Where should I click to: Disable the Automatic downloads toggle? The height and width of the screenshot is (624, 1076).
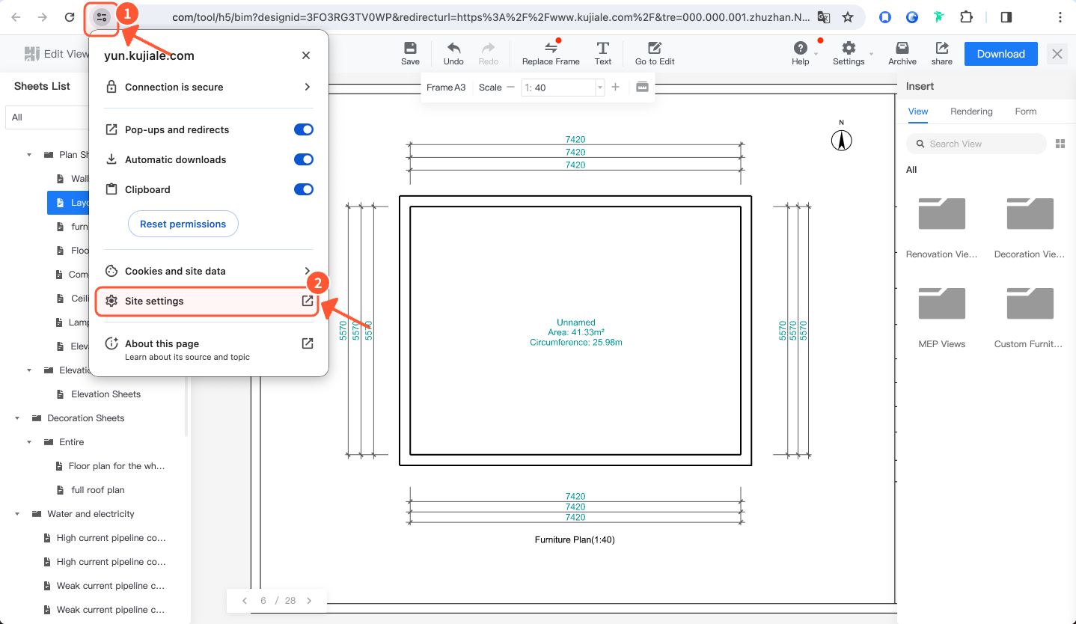point(303,159)
